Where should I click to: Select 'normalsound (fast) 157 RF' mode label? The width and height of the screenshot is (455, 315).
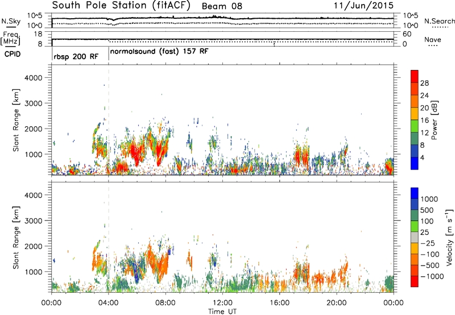click(159, 52)
